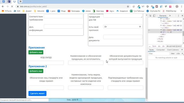Open Календарь bookmark
184x103 pixels.
pyautogui.click(x=74, y=11)
